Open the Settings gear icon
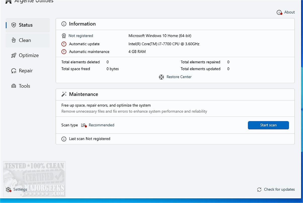 click(8, 190)
